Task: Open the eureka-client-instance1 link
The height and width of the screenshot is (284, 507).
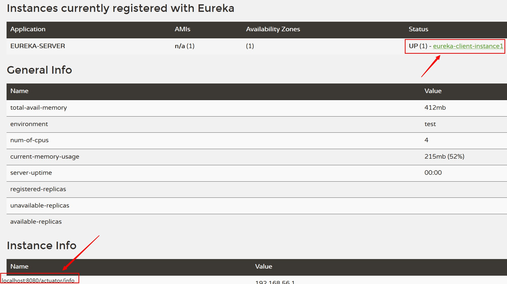Action: (x=468, y=46)
